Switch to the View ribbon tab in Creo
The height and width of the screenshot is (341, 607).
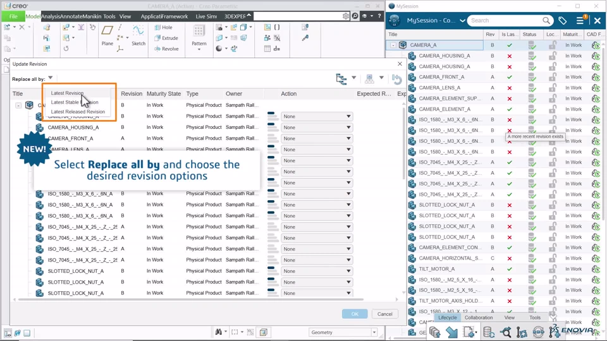click(x=125, y=16)
